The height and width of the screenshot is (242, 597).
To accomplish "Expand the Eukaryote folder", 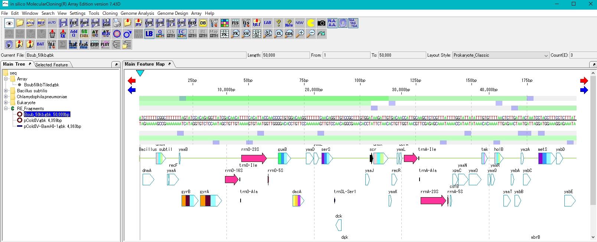I will (6, 103).
